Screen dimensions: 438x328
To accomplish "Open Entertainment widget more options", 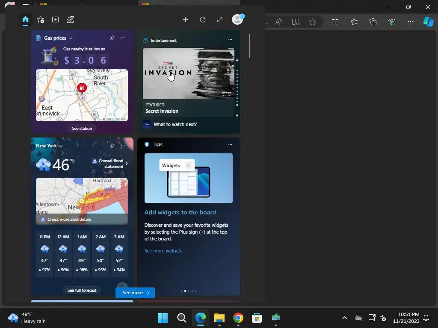I will [x=230, y=39].
